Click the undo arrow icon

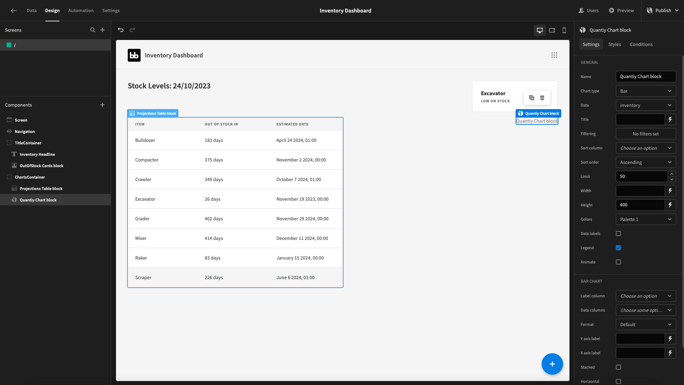[121, 30]
